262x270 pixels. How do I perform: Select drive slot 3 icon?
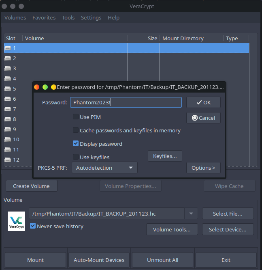click(x=8, y=68)
